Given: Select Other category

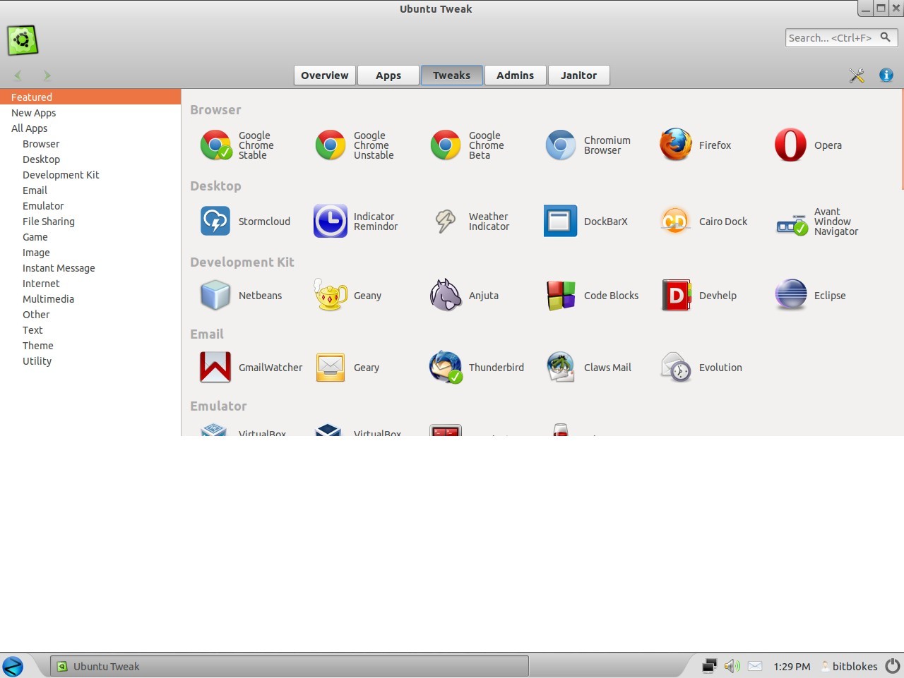Looking at the screenshot, I should pos(90,315).
